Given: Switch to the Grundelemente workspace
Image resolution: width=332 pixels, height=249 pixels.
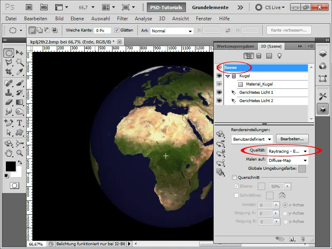Looking at the screenshot, I should tap(210, 7).
